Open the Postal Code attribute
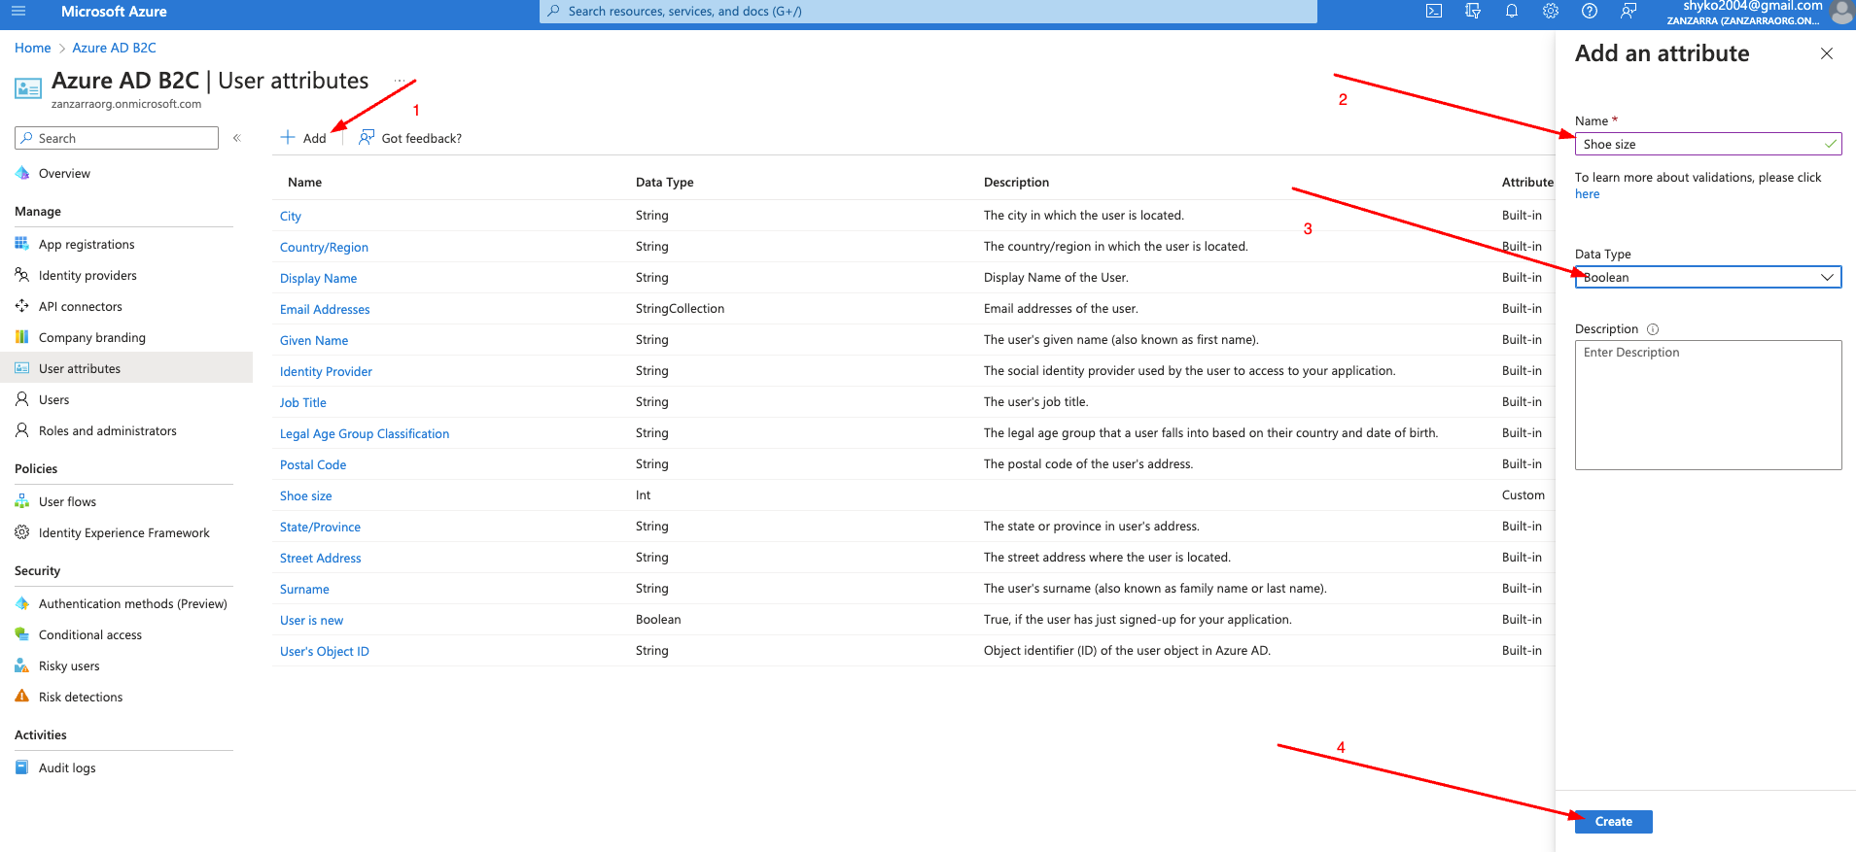The height and width of the screenshot is (852, 1856). [313, 464]
